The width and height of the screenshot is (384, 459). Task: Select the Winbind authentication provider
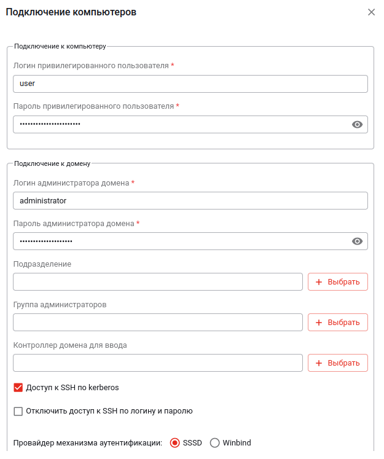click(215, 443)
